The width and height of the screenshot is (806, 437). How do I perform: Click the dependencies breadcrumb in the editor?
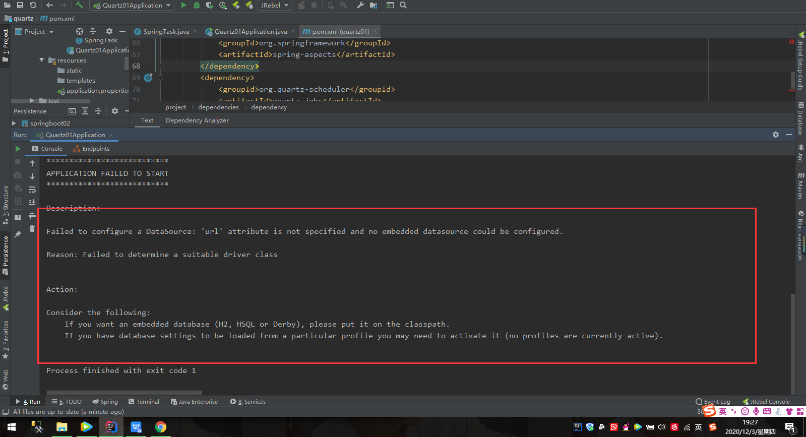(x=218, y=107)
